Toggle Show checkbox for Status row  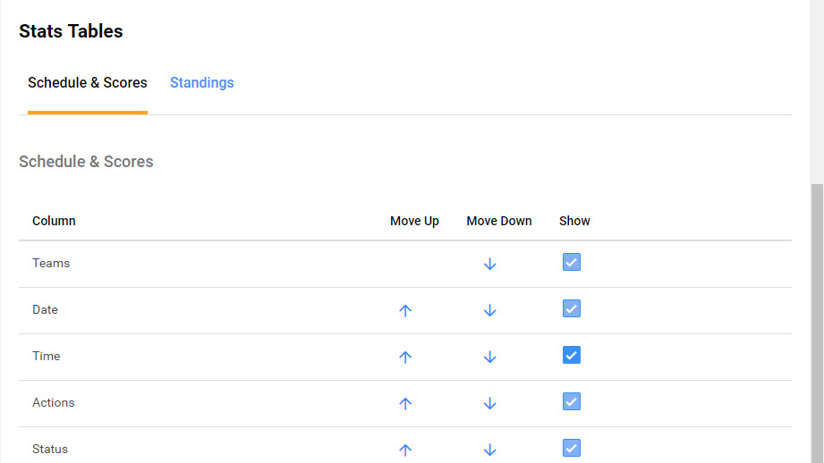click(572, 448)
